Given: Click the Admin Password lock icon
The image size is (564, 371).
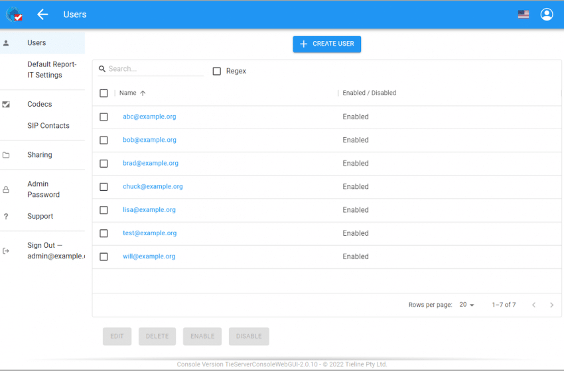Looking at the screenshot, I should point(7,189).
